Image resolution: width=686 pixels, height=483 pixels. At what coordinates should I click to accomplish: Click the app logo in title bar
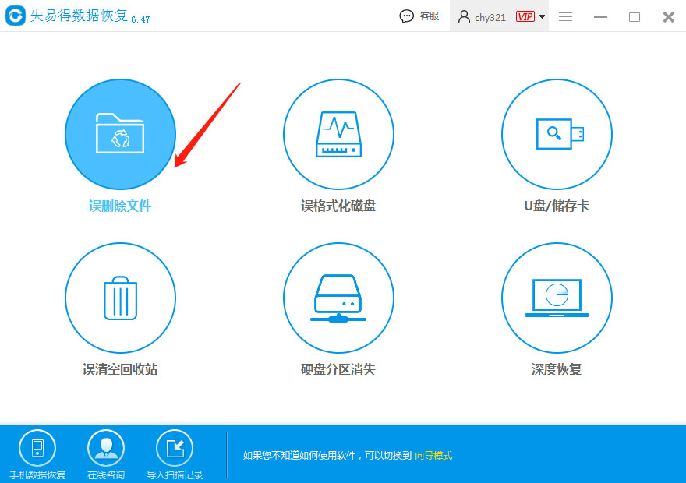tap(13, 16)
